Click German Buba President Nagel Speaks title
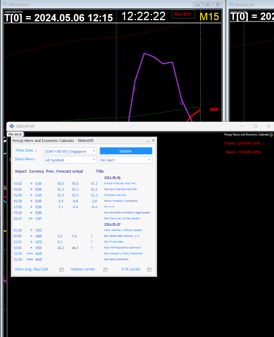 (127, 213)
